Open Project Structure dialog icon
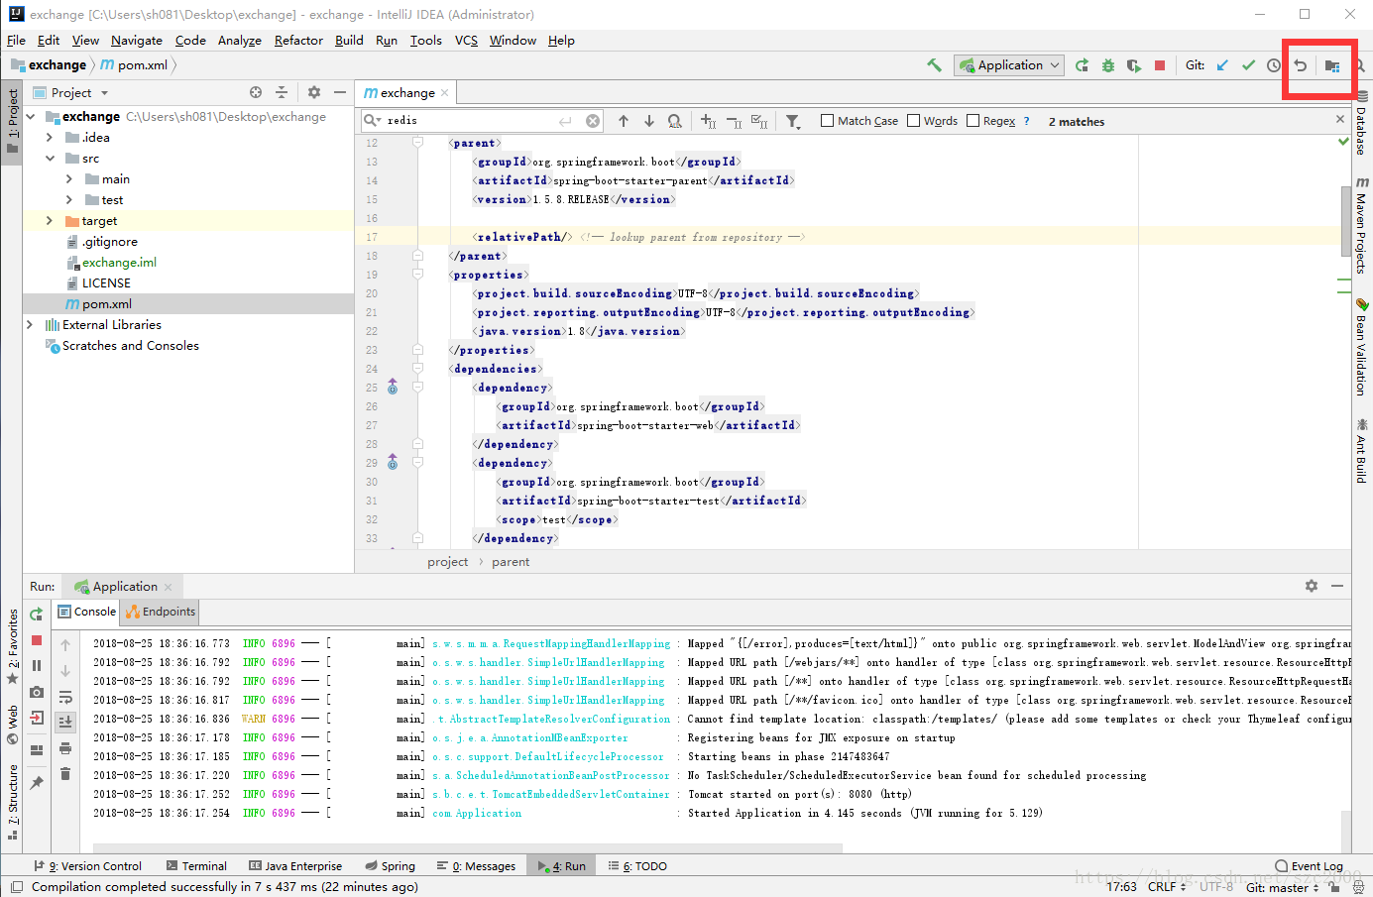Viewport: 1373px width, 897px height. (1332, 65)
